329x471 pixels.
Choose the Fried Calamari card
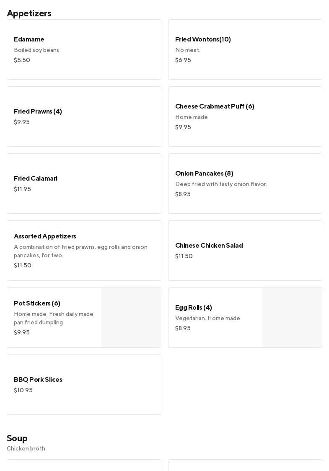click(x=84, y=184)
